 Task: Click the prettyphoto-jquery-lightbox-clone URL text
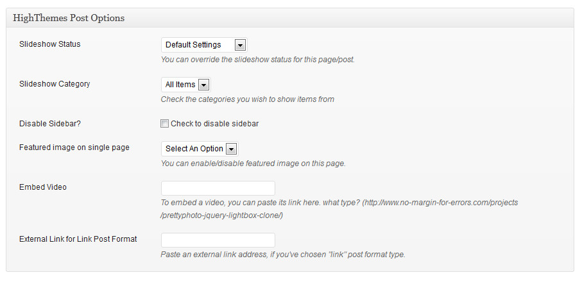222,215
